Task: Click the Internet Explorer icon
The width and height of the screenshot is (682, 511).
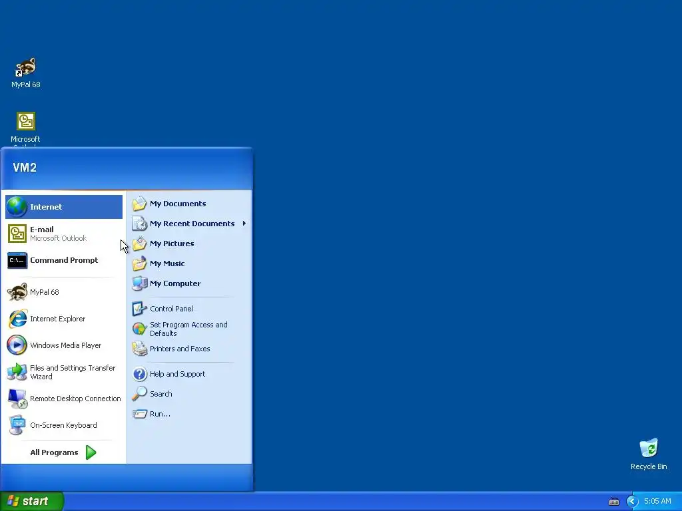Action: coord(17,319)
